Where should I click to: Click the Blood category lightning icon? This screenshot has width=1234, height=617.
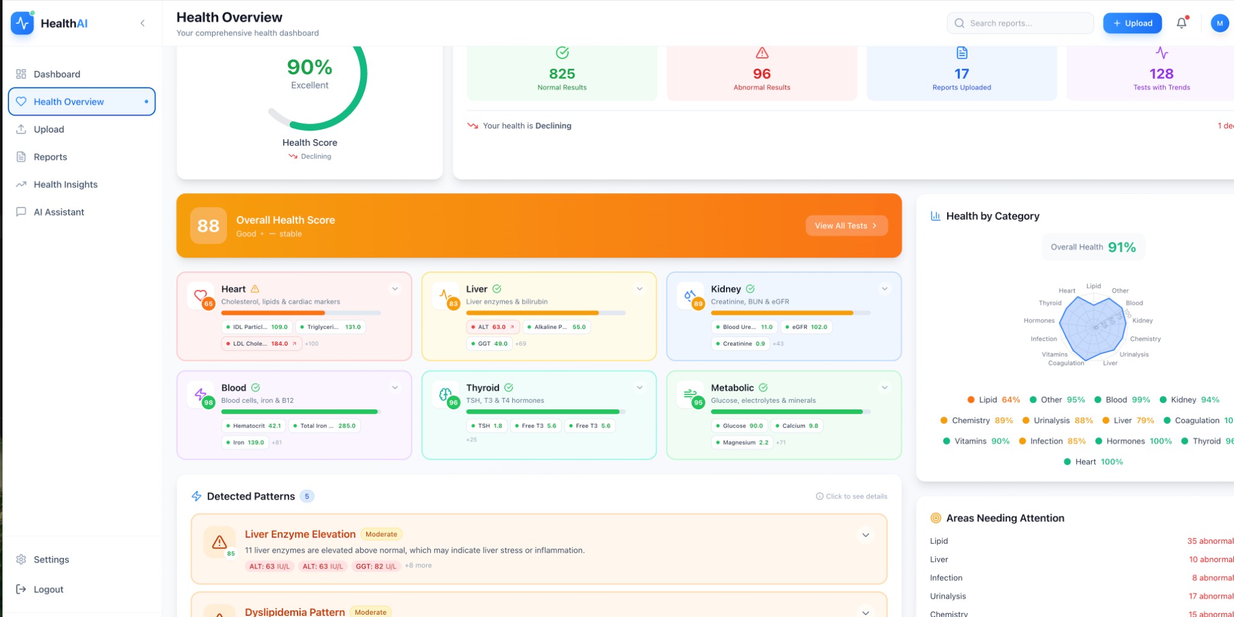[x=201, y=394]
